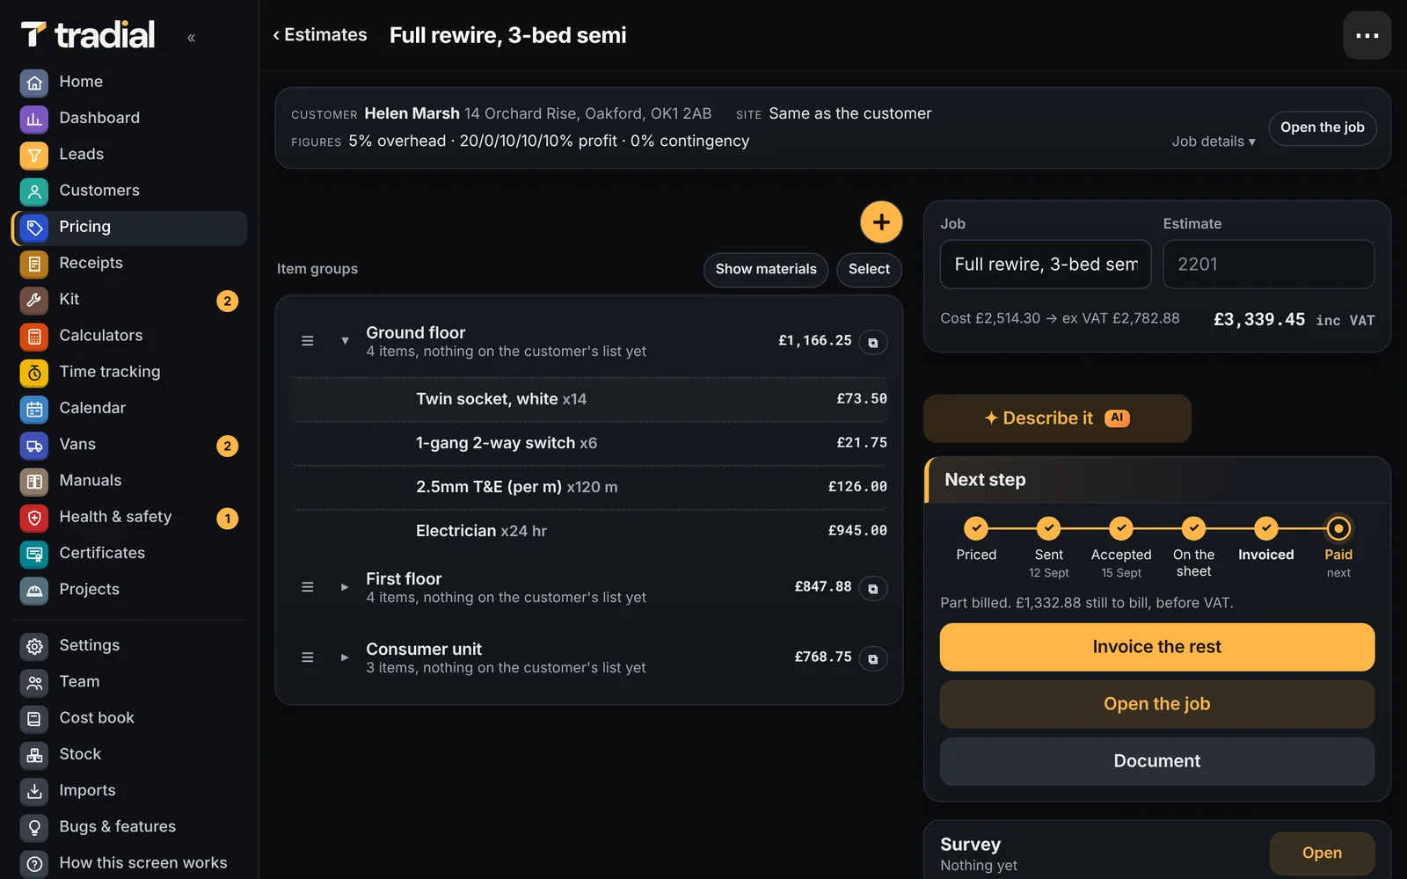Click the Time tracking stopwatch icon
The image size is (1407, 879).
(34, 373)
